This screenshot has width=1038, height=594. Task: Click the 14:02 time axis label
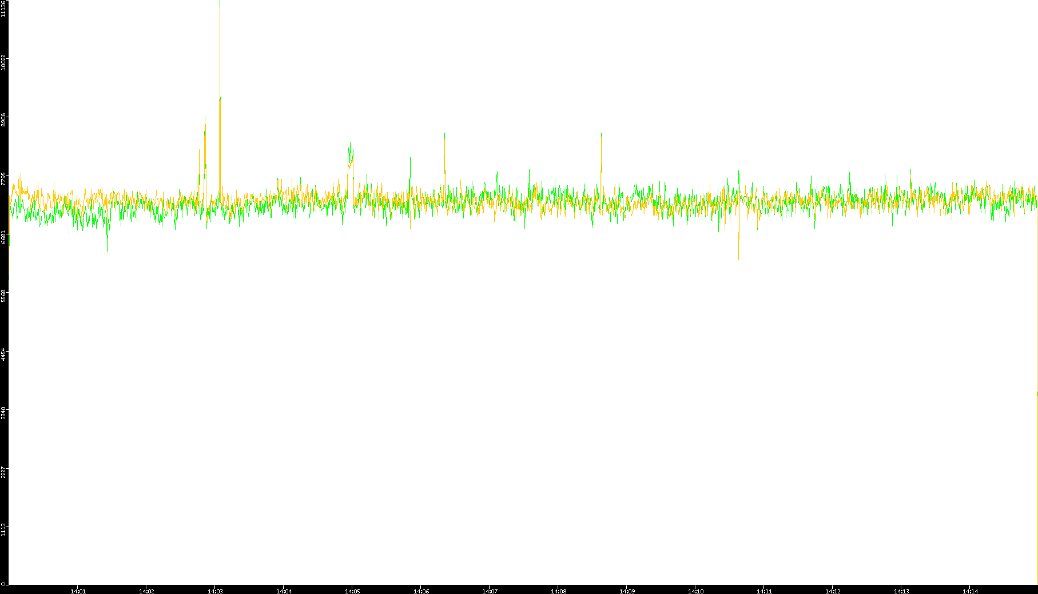146,591
